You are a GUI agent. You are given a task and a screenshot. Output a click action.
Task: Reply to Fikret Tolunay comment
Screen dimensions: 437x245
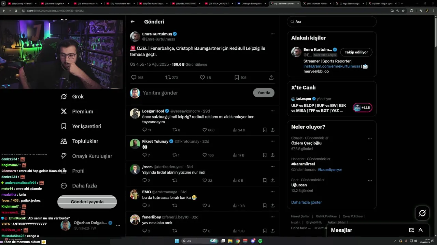coord(146,155)
